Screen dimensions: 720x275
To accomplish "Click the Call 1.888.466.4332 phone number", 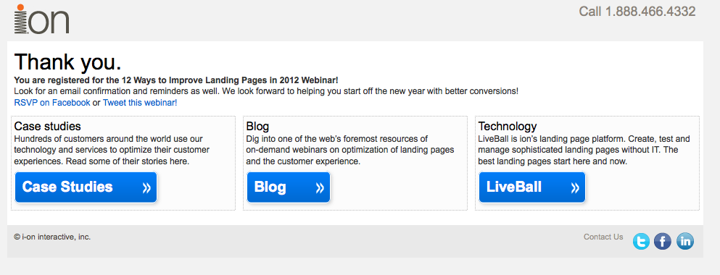I will click(637, 12).
